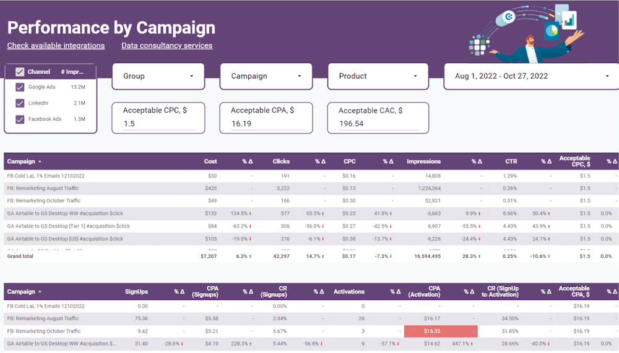Click sort arrow beside Campaign in bottom table
619x353 pixels.
tap(40, 291)
